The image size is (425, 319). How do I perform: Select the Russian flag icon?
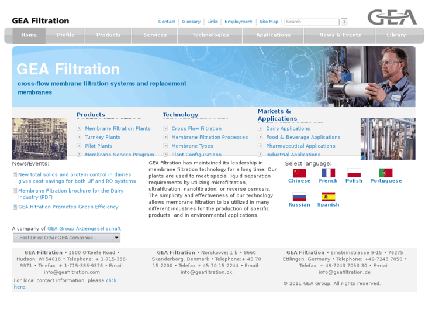point(299,197)
